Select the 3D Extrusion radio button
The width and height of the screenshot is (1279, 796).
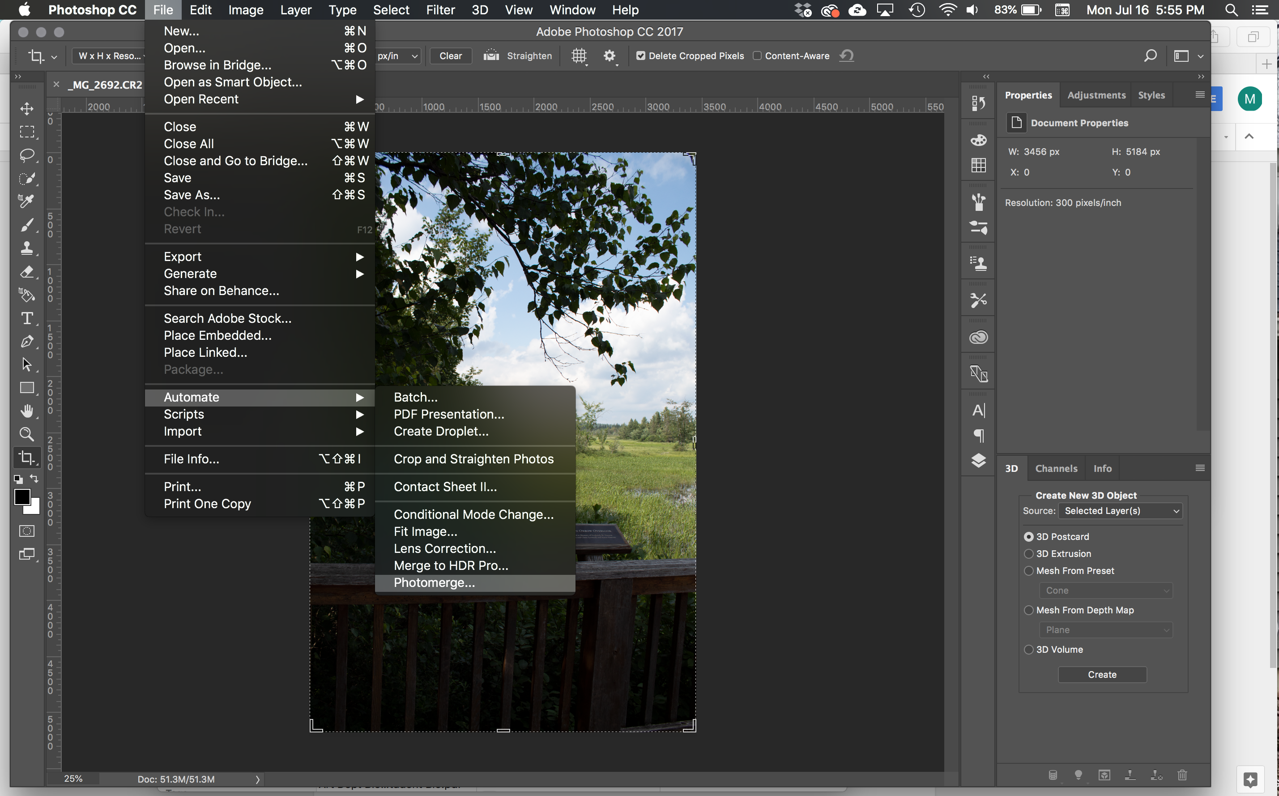pos(1028,553)
